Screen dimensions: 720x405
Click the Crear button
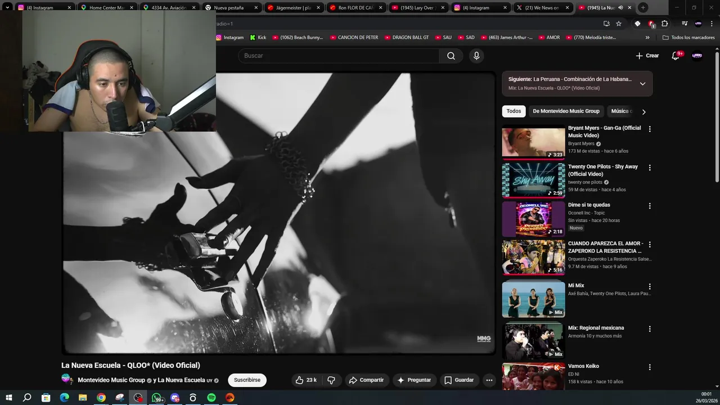(647, 56)
